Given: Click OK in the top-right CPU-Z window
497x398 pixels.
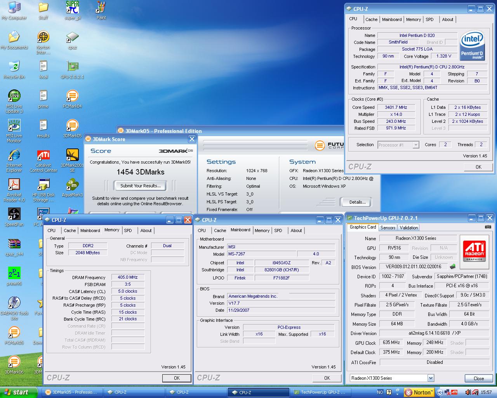Looking at the screenshot, I should [x=478, y=167].
